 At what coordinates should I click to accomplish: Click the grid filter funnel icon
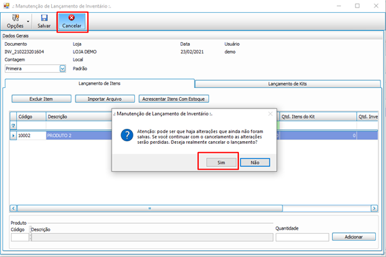point(14,125)
